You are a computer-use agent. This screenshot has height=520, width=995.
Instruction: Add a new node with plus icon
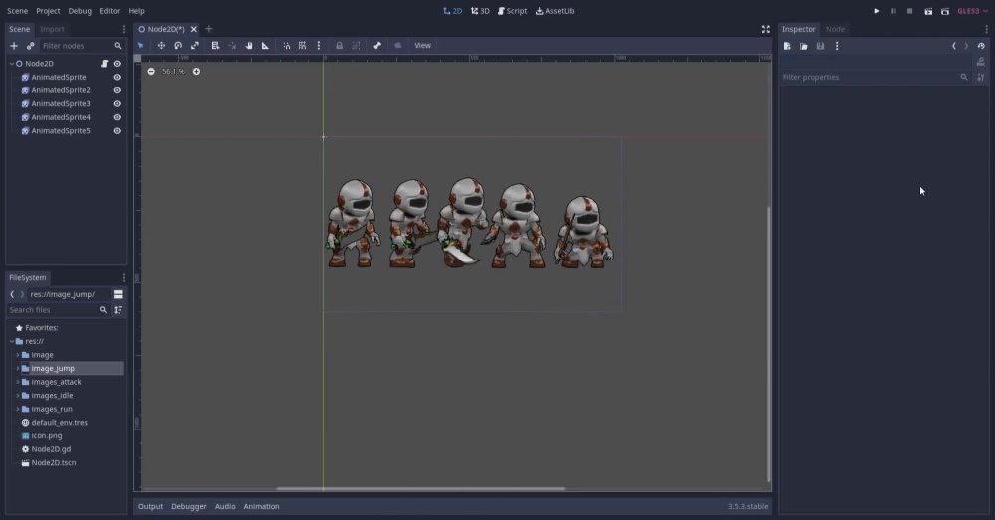pyautogui.click(x=13, y=46)
